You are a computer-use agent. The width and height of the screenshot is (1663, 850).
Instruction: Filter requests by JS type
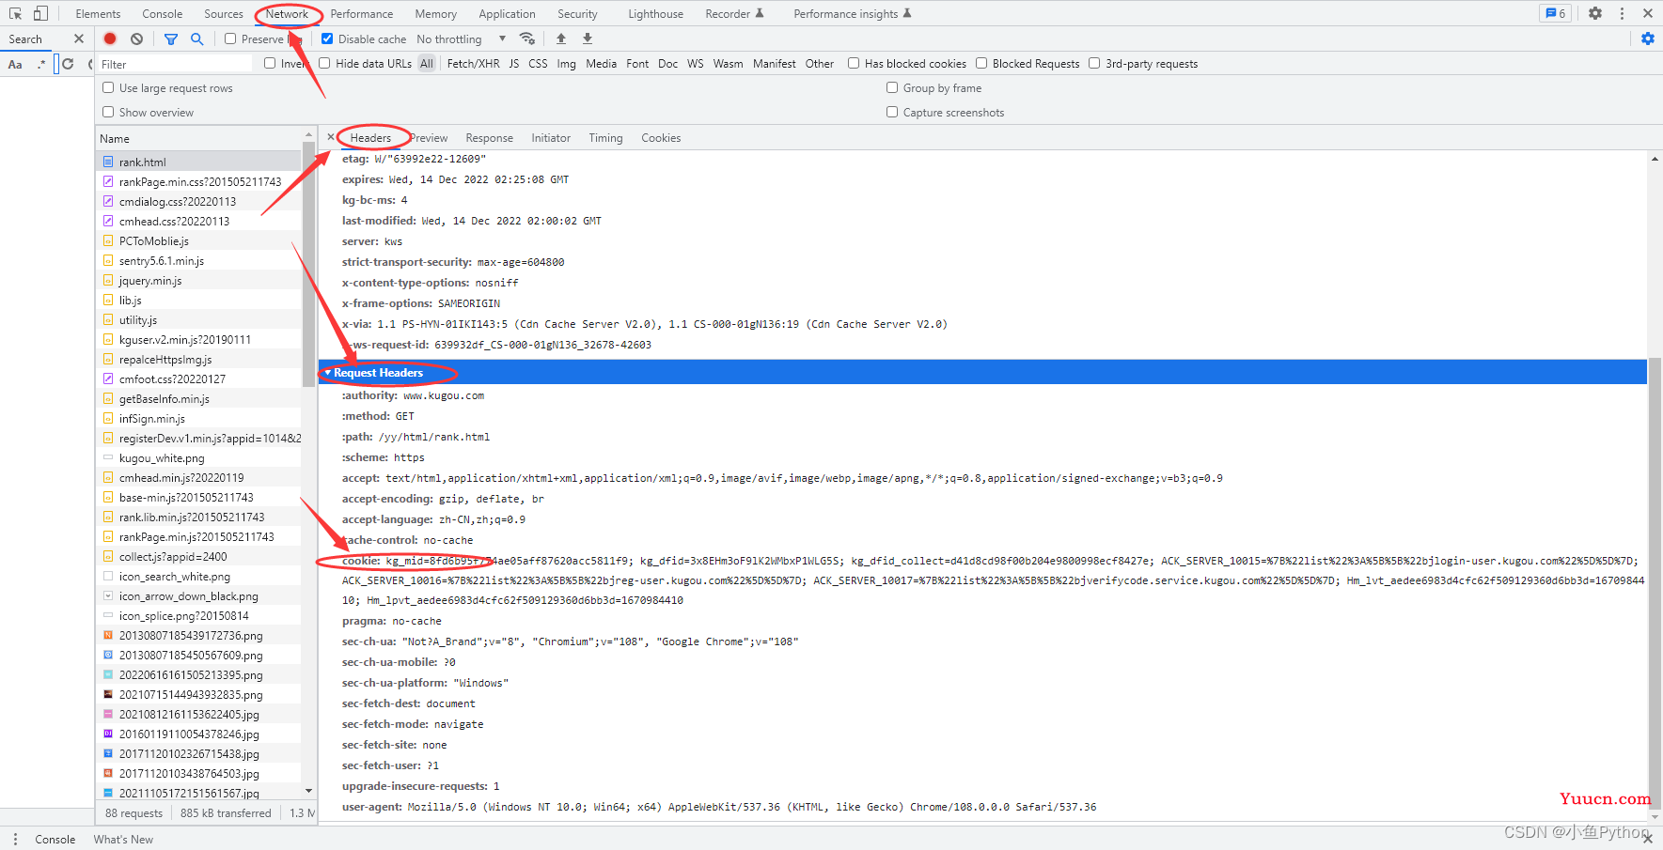pos(514,63)
